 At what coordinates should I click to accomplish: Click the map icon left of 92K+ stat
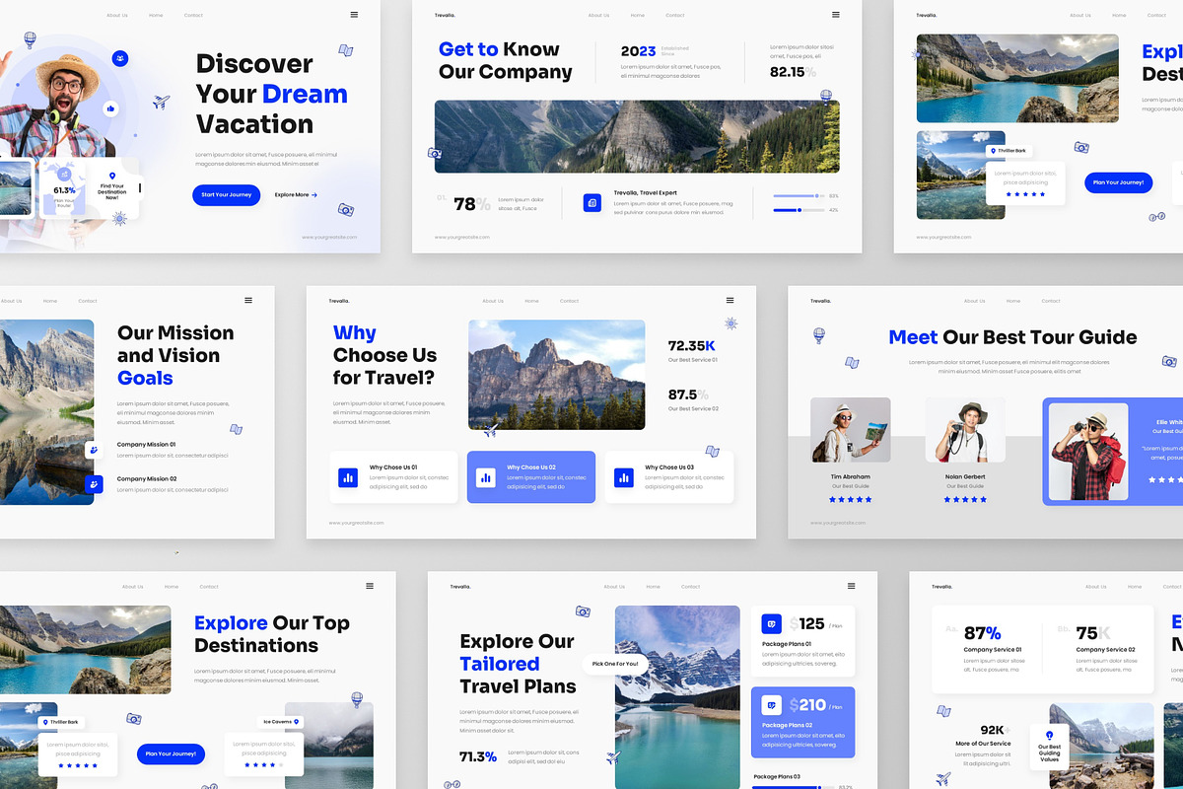pos(943,711)
